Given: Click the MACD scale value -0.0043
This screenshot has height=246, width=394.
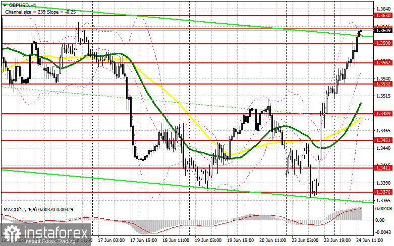Looking at the screenshot, I should [x=383, y=232].
